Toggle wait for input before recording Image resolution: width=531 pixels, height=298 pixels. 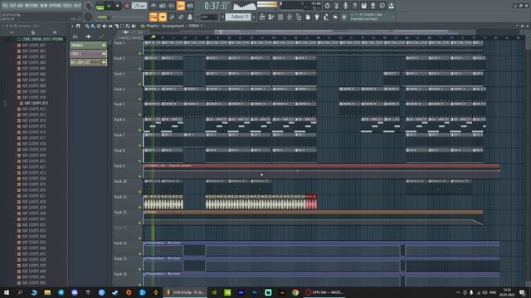click(x=163, y=6)
